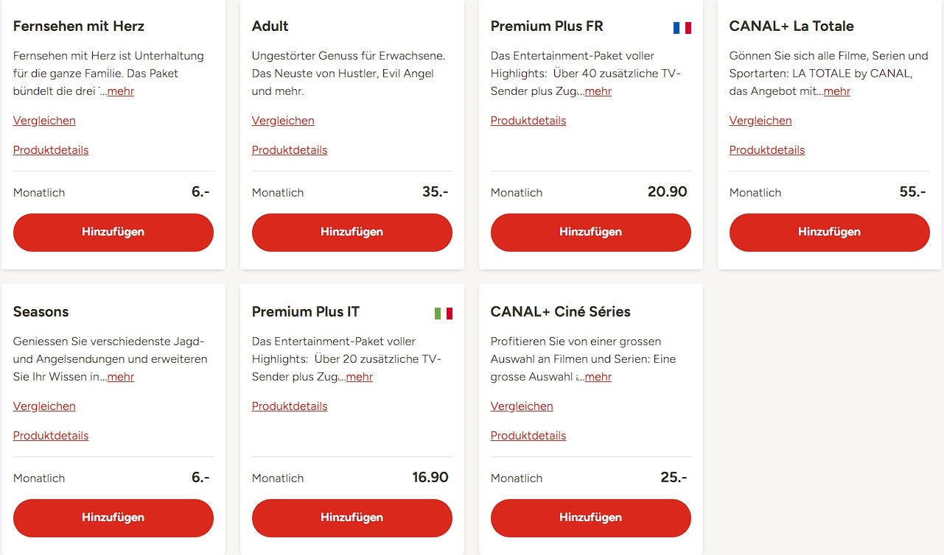The height and width of the screenshot is (555, 944).
Task: Expand Premium Plus IT description via mehr
Action: 360,377
